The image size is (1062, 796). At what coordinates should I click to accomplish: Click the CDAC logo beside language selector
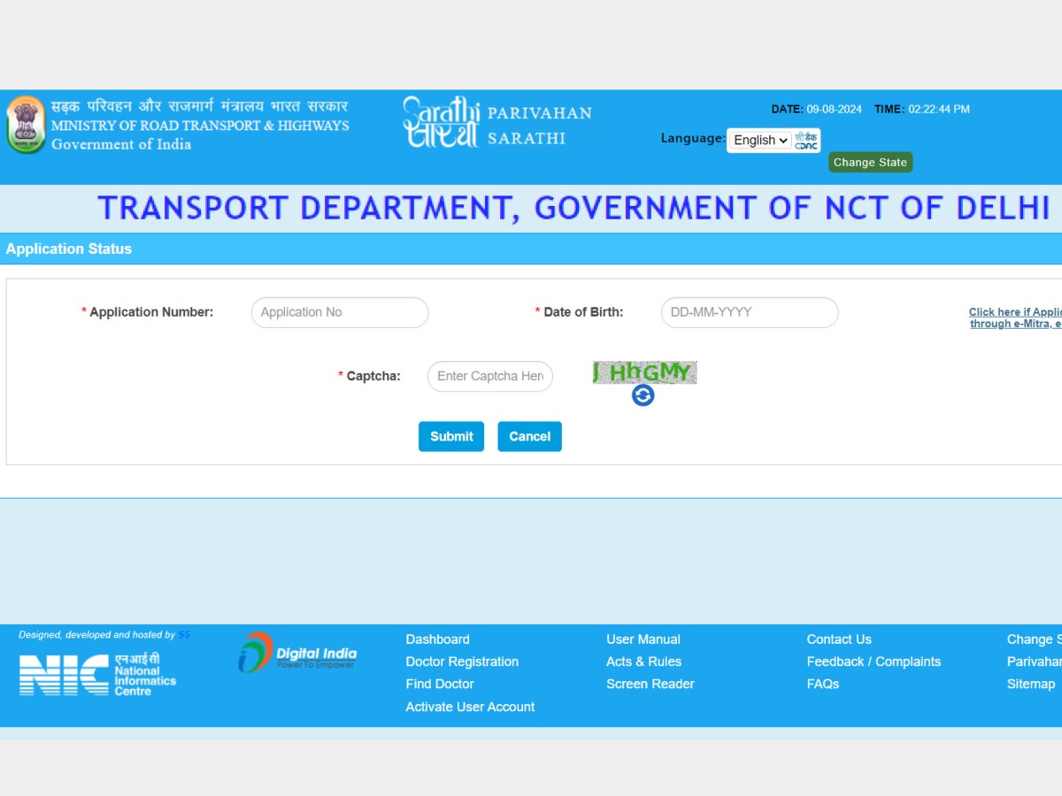tap(806, 140)
